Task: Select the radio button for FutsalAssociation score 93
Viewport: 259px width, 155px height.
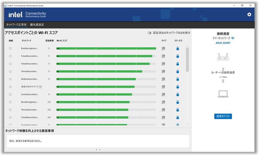Action: [x=10, y=64]
